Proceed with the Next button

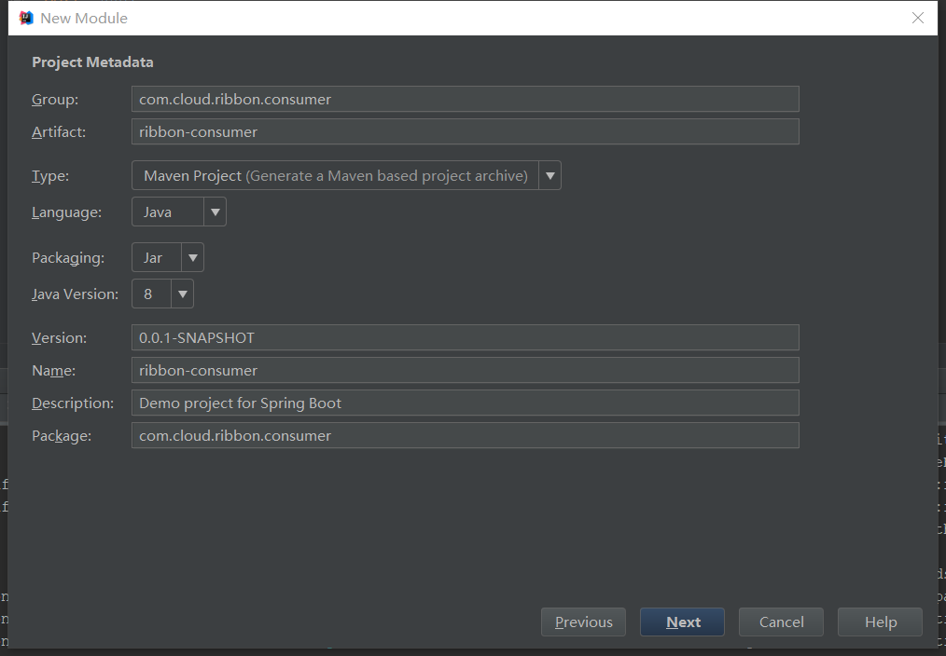click(x=682, y=622)
